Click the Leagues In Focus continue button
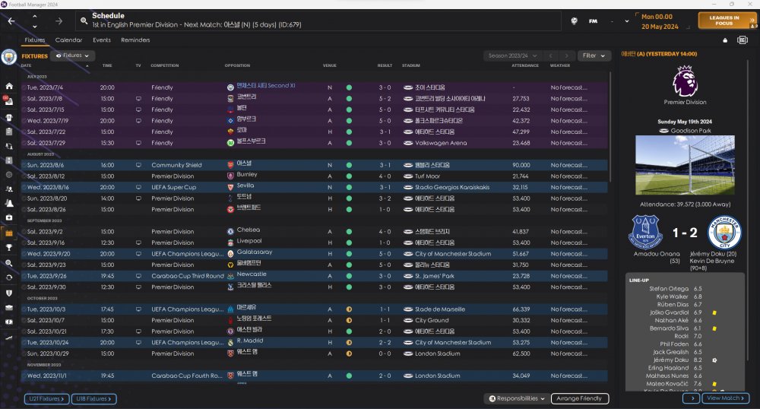This screenshot has height=409, width=760. (x=727, y=21)
